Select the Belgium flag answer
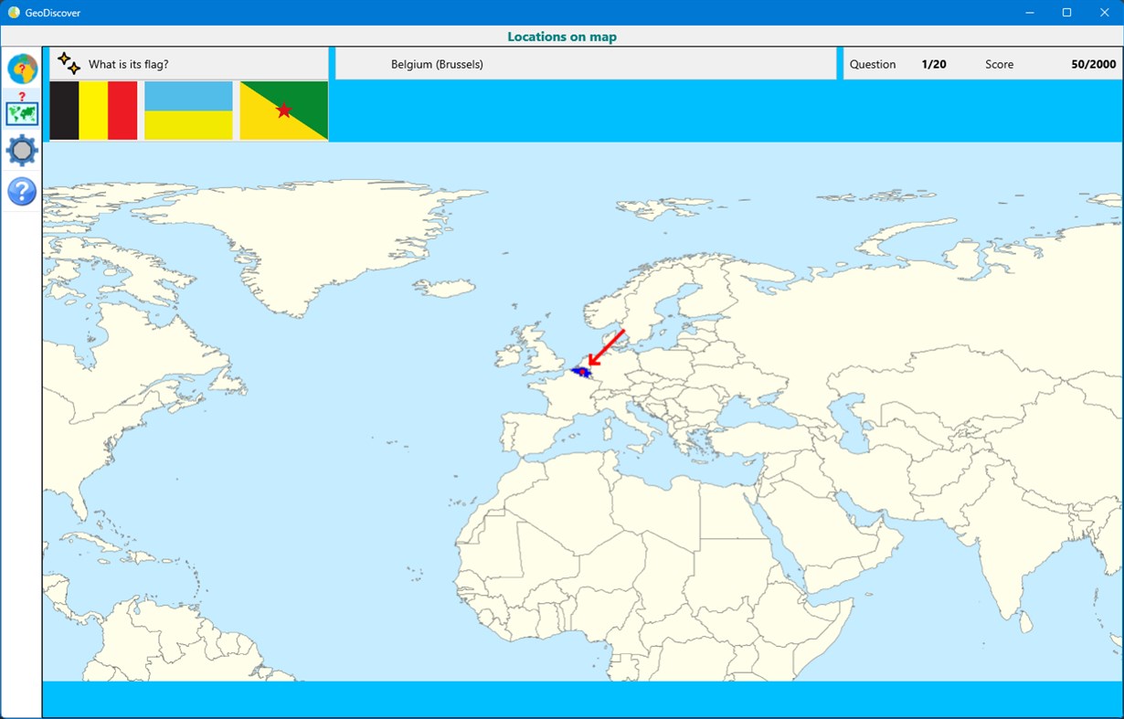The image size is (1124, 719). click(92, 111)
